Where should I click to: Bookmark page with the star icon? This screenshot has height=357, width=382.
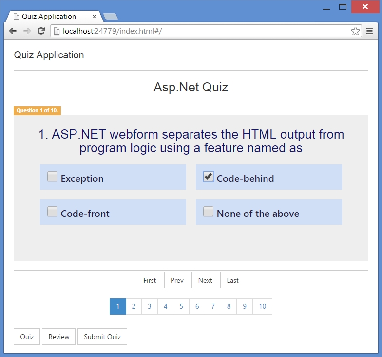pyautogui.click(x=355, y=31)
